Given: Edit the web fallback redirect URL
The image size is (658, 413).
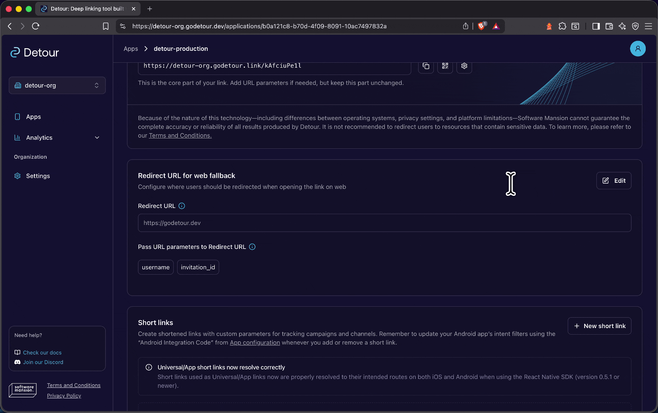Looking at the screenshot, I should tap(614, 180).
